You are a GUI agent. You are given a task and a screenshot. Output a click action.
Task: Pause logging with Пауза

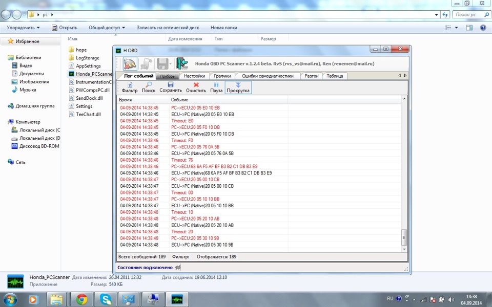(216, 87)
